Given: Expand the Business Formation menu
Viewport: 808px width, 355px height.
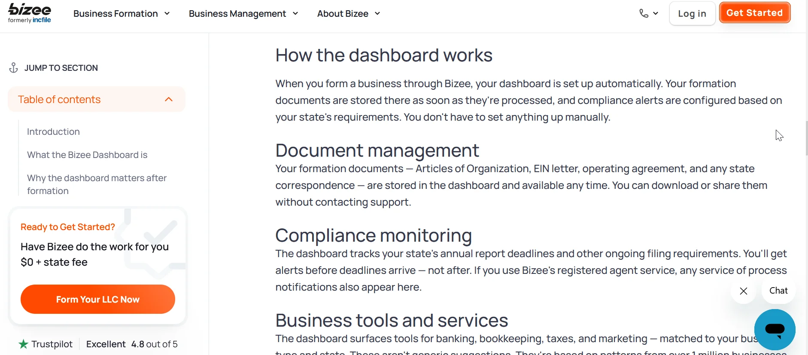Looking at the screenshot, I should [x=122, y=14].
